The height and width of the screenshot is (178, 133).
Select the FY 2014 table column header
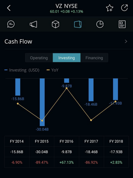pyautogui.click(x=17, y=141)
